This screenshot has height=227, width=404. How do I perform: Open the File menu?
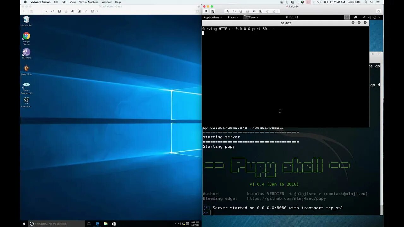[56, 2]
